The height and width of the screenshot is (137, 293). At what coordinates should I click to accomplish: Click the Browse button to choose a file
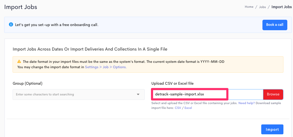(273, 95)
